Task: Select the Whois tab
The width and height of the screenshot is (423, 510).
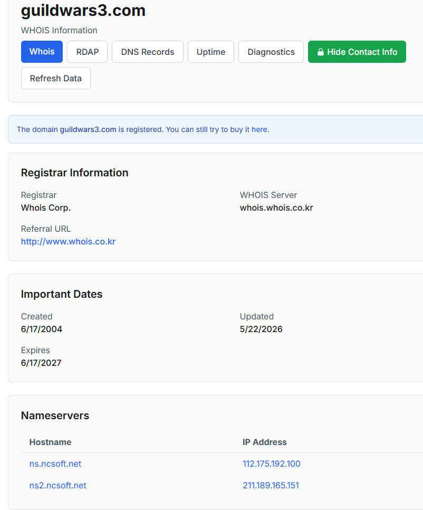Action: [42, 52]
